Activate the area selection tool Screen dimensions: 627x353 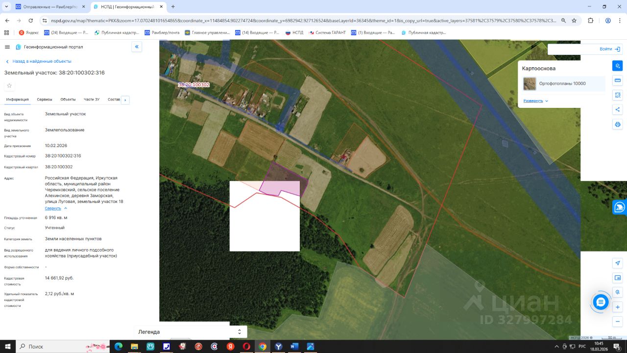618,95
